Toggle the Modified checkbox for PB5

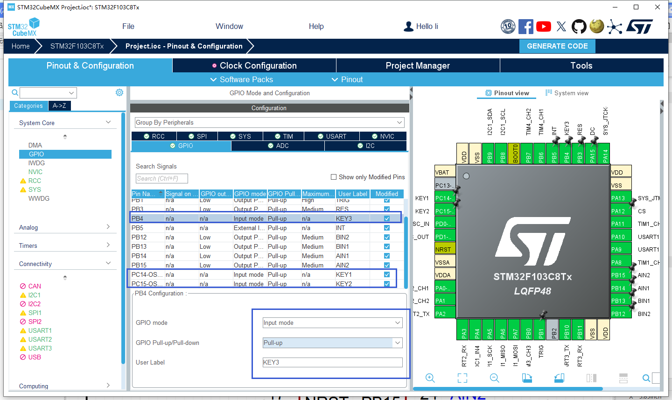pos(387,228)
